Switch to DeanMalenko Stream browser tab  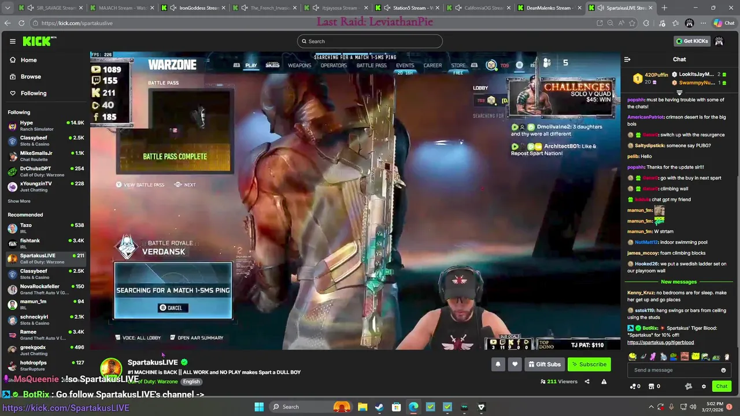click(x=549, y=8)
